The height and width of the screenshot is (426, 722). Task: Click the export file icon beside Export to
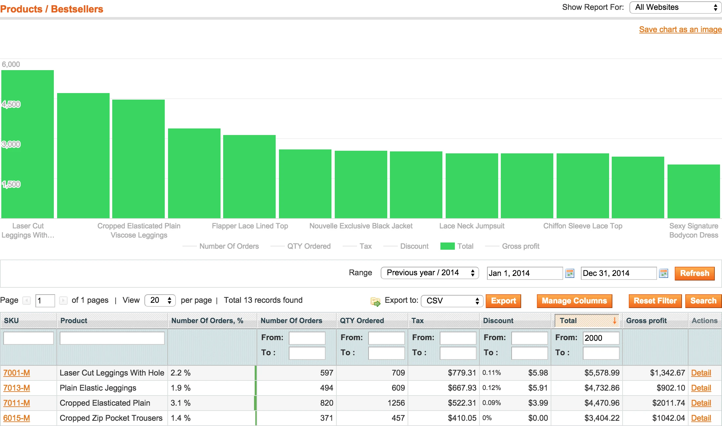[375, 300]
